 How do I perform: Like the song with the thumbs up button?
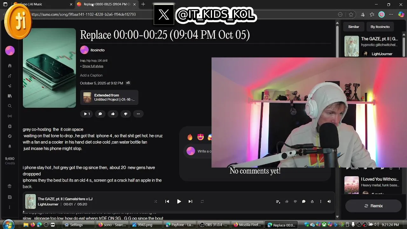click(x=113, y=114)
